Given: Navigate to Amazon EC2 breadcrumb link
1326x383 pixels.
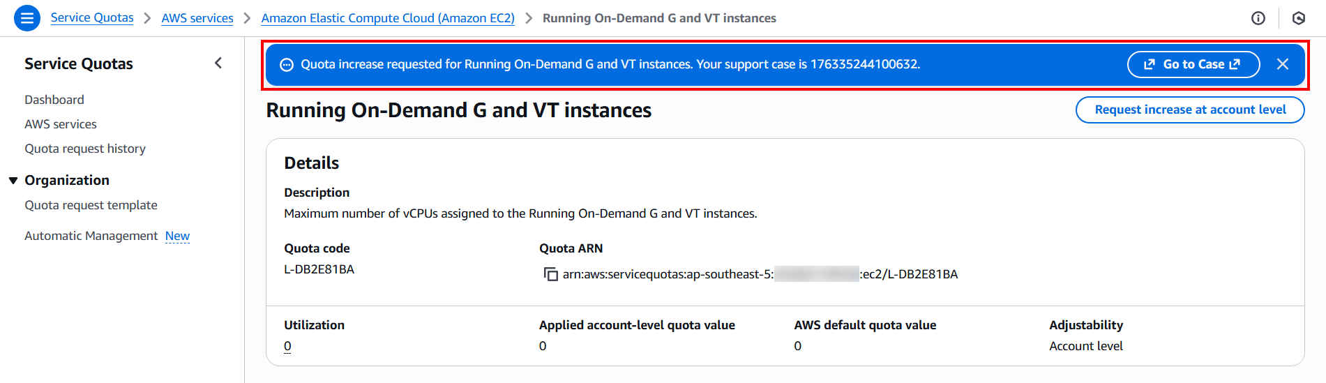Looking at the screenshot, I should (x=387, y=18).
